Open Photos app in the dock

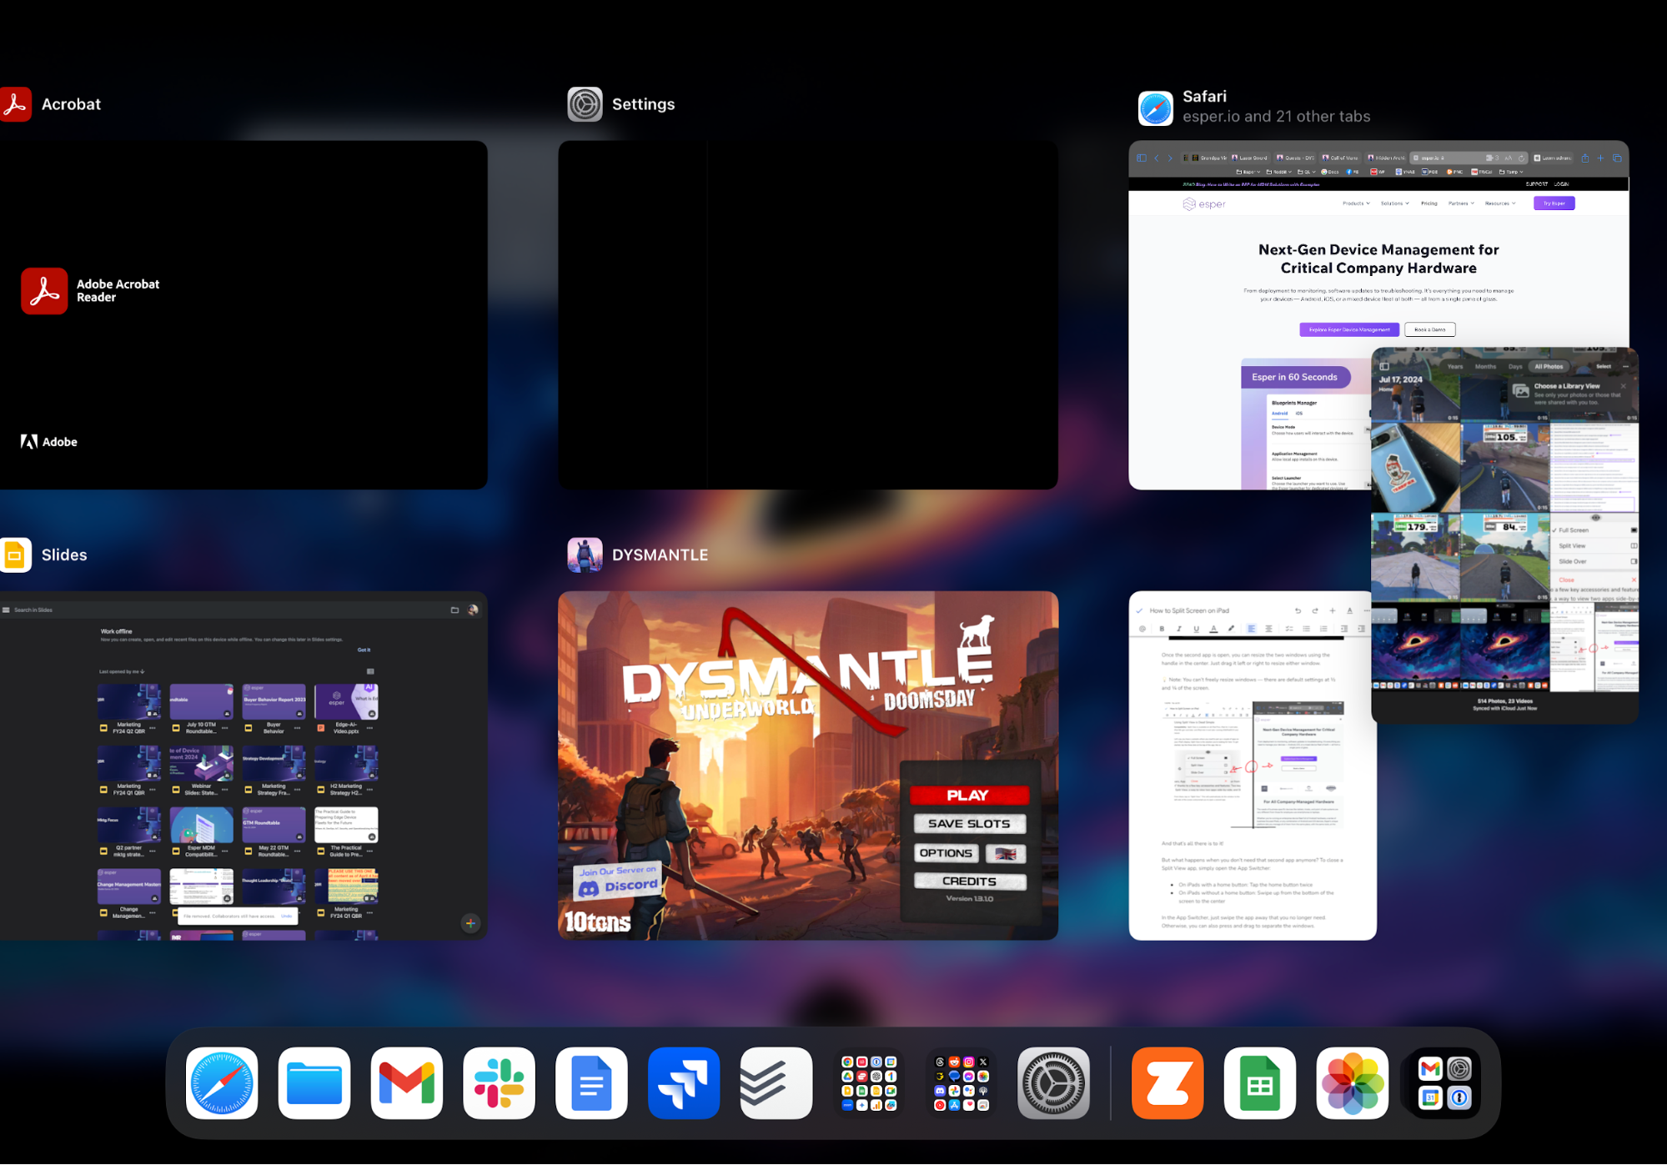pyautogui.click(x=1353, y=1082)
